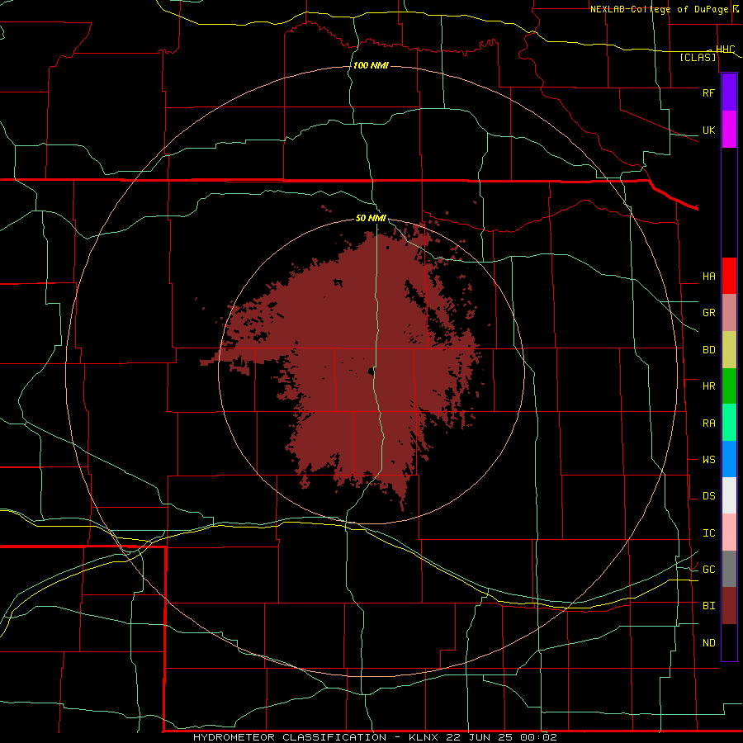This screenshot has width=743, height=743.
Task: Click the RF legend label
Action: (x=708, y=92)
